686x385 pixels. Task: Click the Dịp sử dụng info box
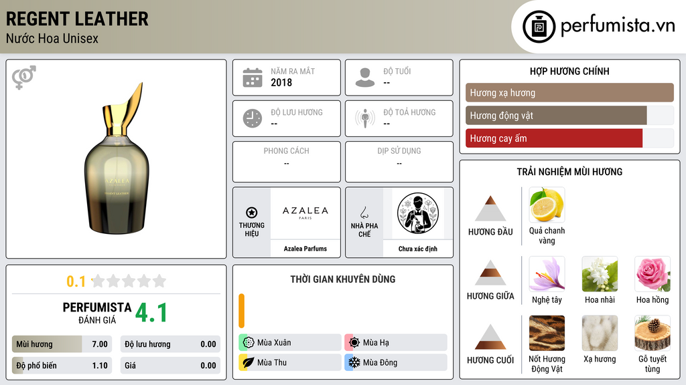coord(399,162)
